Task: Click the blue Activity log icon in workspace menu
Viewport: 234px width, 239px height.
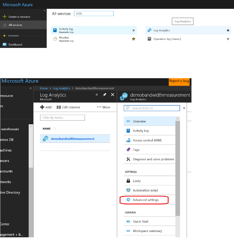Action: click(x=128, y=131)
